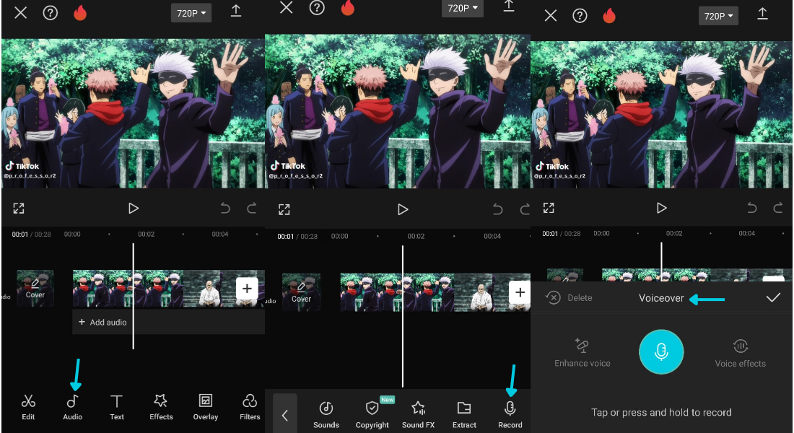Close the project in middle panel
794x433 pixels.
point(287,7)
